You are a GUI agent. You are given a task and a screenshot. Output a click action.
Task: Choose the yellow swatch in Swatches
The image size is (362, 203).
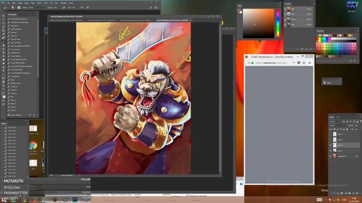click(319, 38)
